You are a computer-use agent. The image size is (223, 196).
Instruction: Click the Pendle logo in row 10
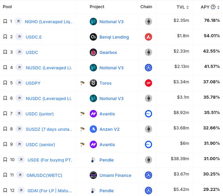(x=93, y=160)
